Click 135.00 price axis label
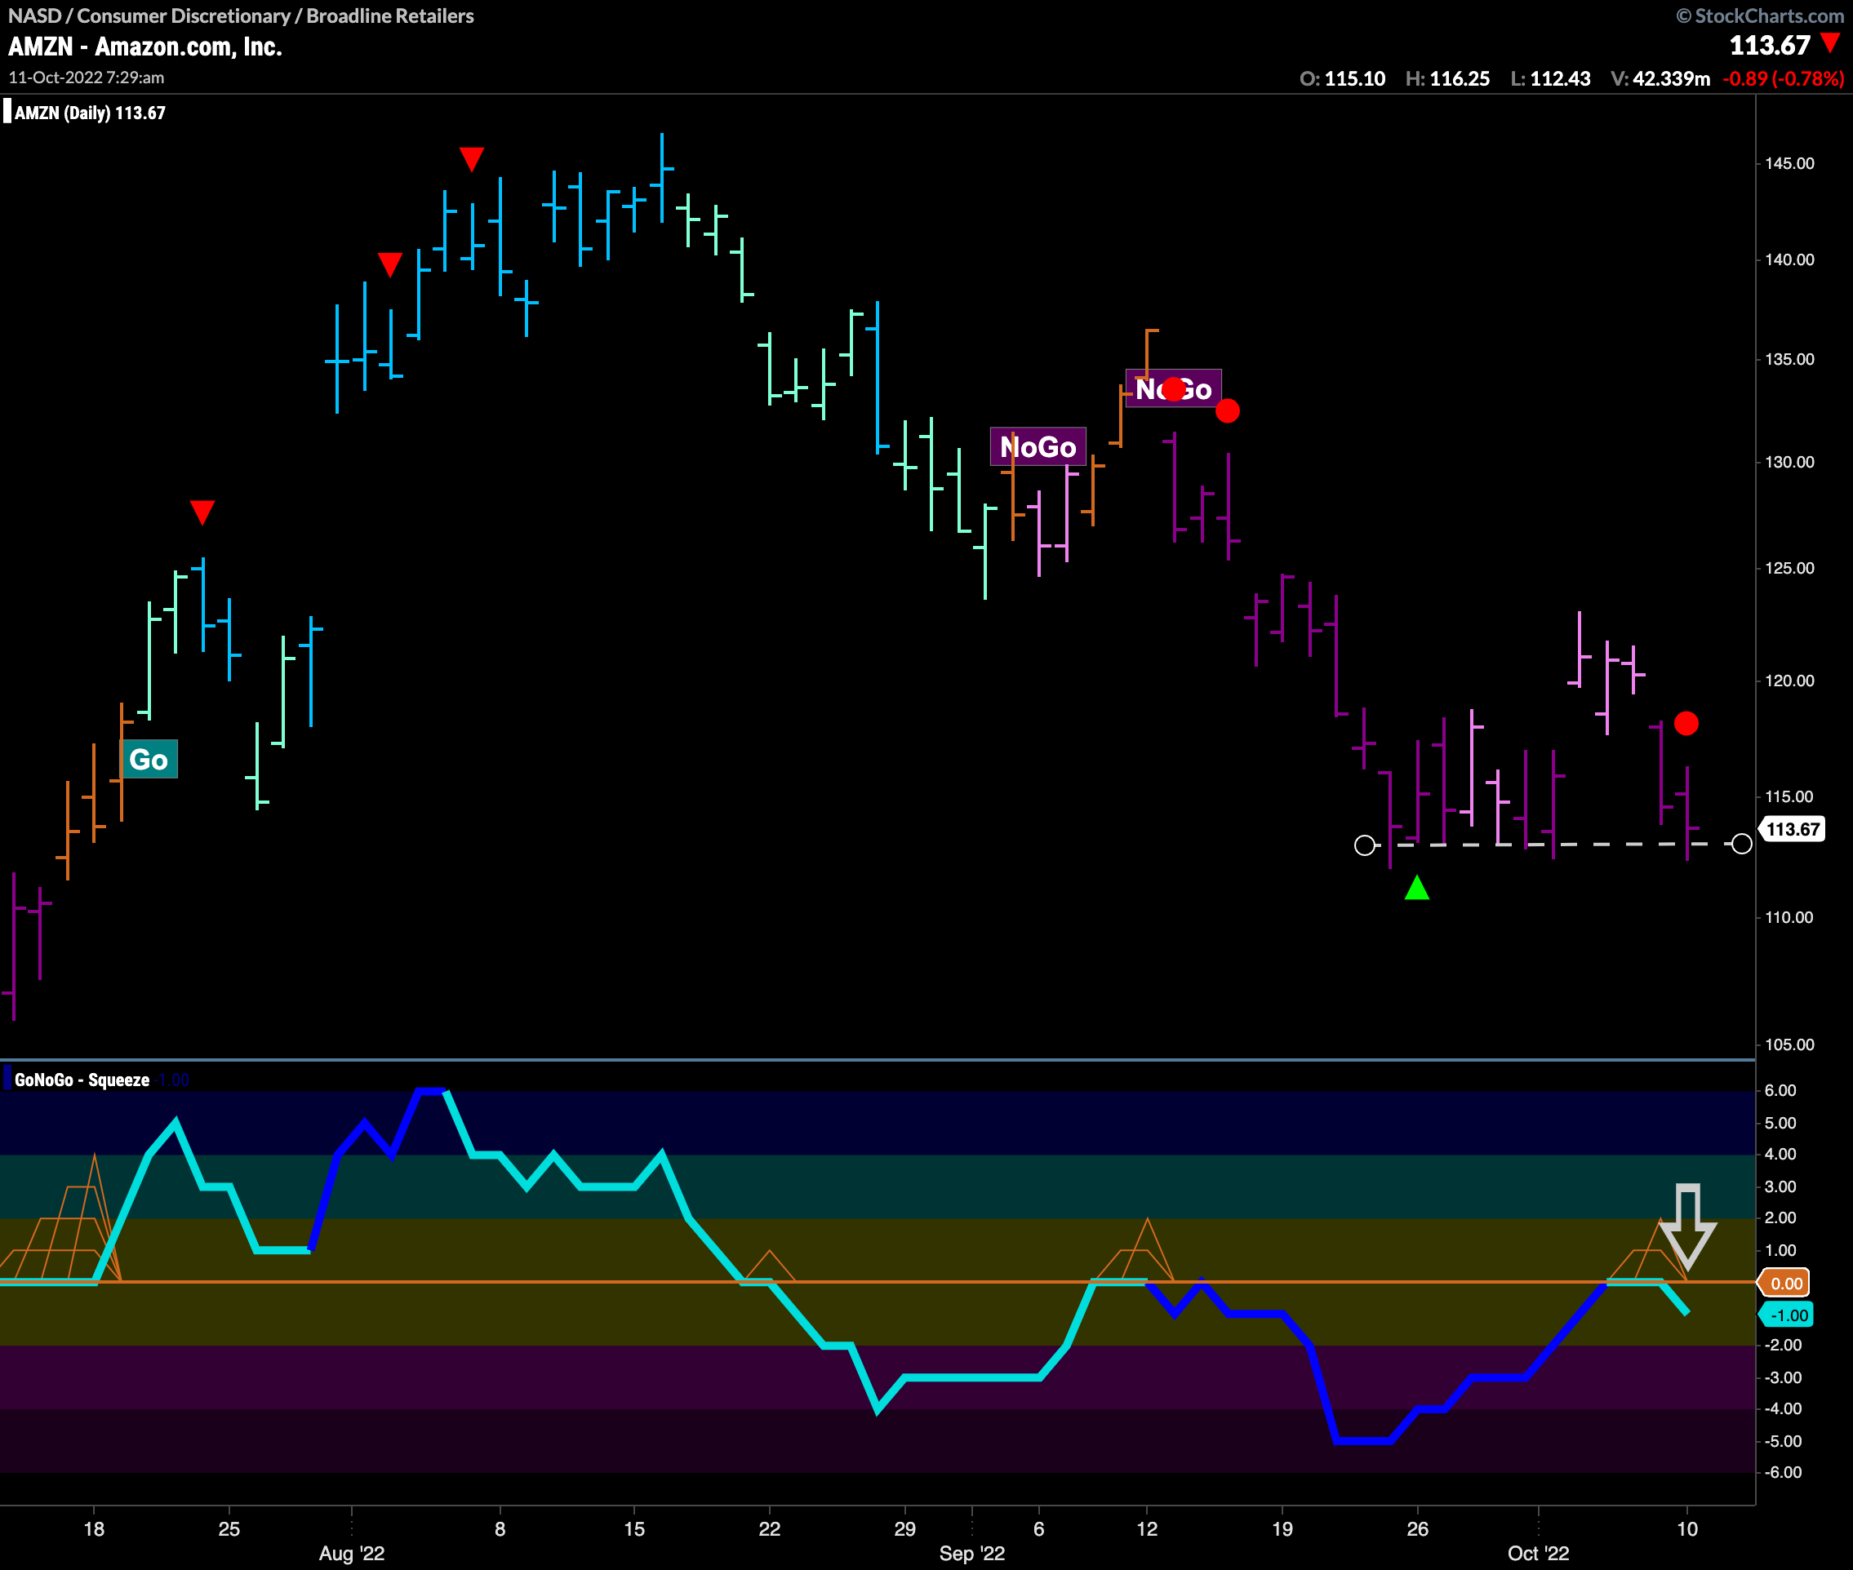1853x1570 pixels. [x=1789, y=360]
